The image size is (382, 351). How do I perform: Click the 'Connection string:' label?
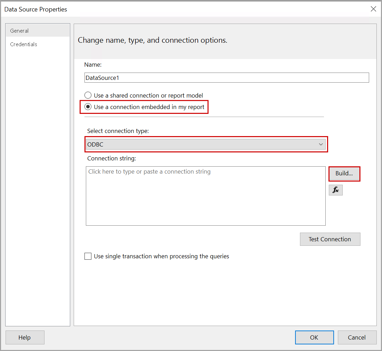tap(112, 158)
